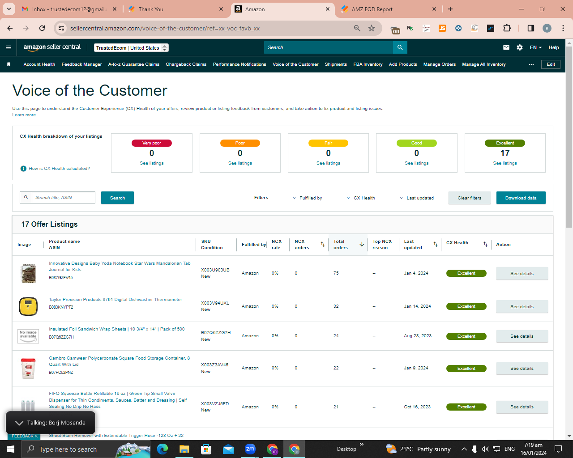Click the Cambro food container thumbnail

28,368
